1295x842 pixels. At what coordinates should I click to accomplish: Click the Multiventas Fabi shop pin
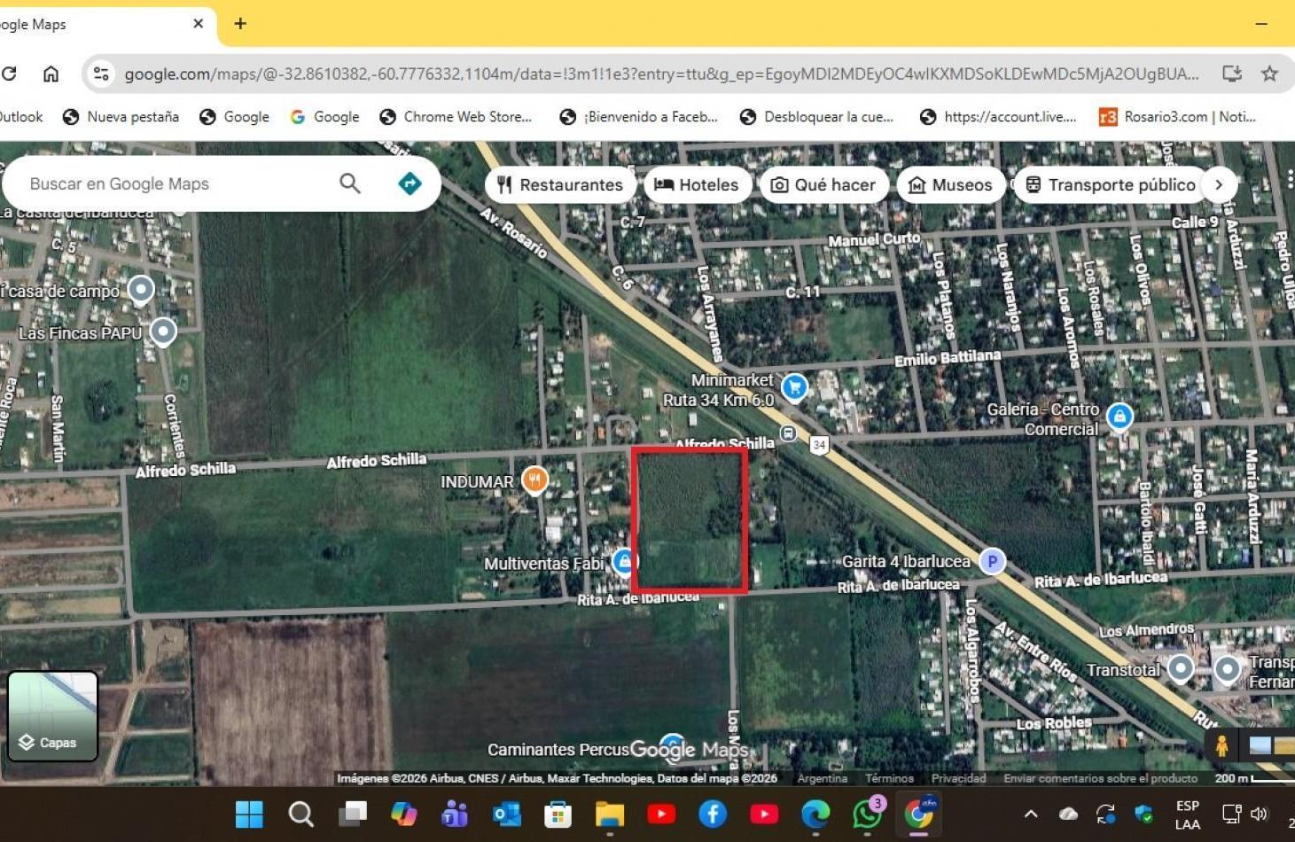click(x=624, y=561)
